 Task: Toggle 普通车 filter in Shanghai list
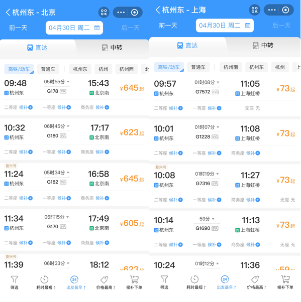click(x=198, y=67)
